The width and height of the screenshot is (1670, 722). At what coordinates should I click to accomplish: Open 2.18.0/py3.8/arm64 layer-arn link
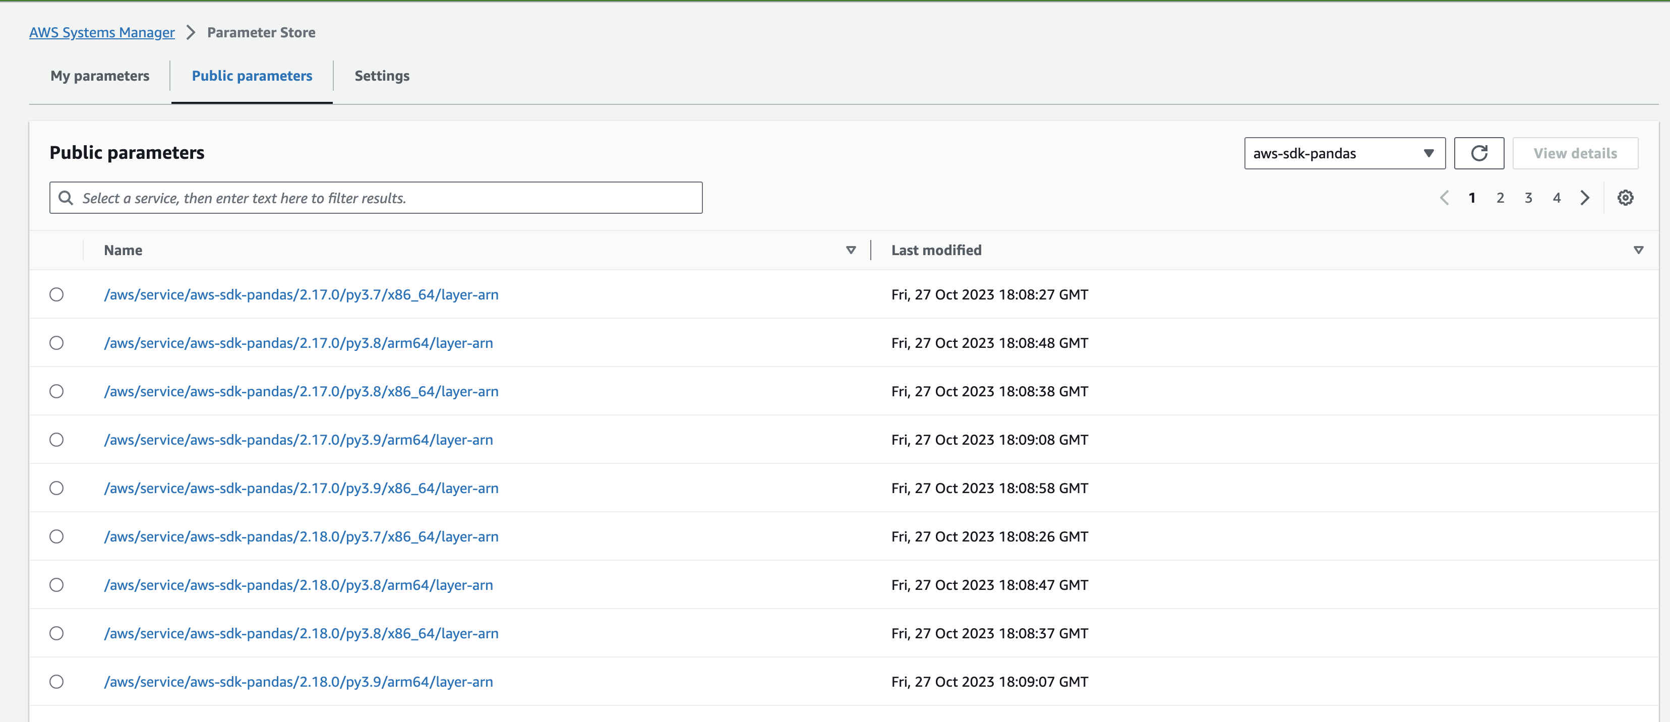[x=298, y=584]
